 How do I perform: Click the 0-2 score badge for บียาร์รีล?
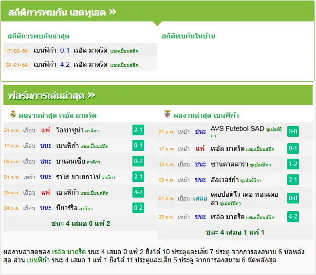pyautogui.click(x=138, y=208)
